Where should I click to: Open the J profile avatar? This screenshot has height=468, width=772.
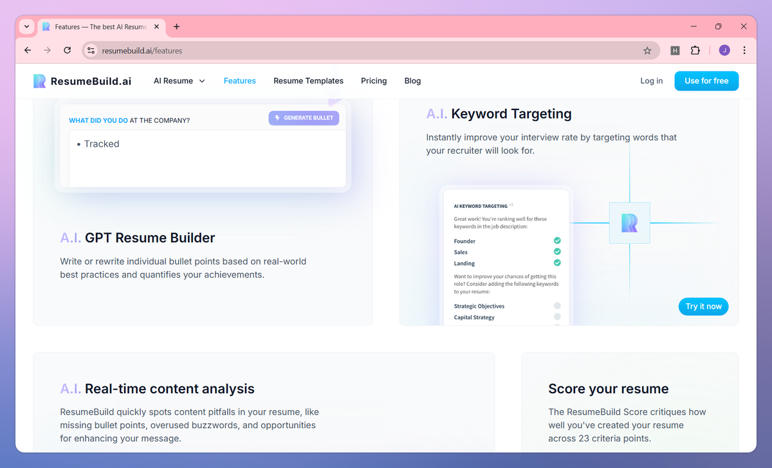(x=724, y=50)
